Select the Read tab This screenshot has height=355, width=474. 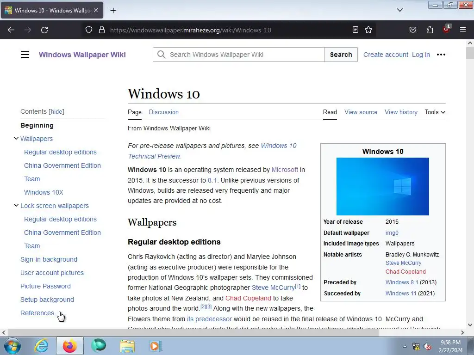330,112
